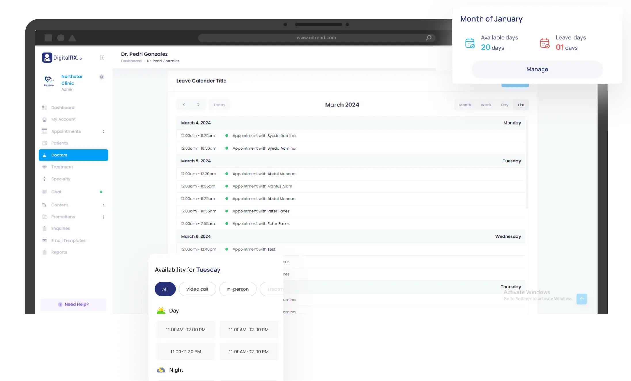Click the Manage button

coord(537,69)
